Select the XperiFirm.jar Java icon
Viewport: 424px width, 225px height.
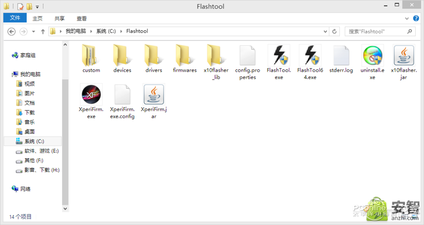pyautogui.click(x=154, y=94)
